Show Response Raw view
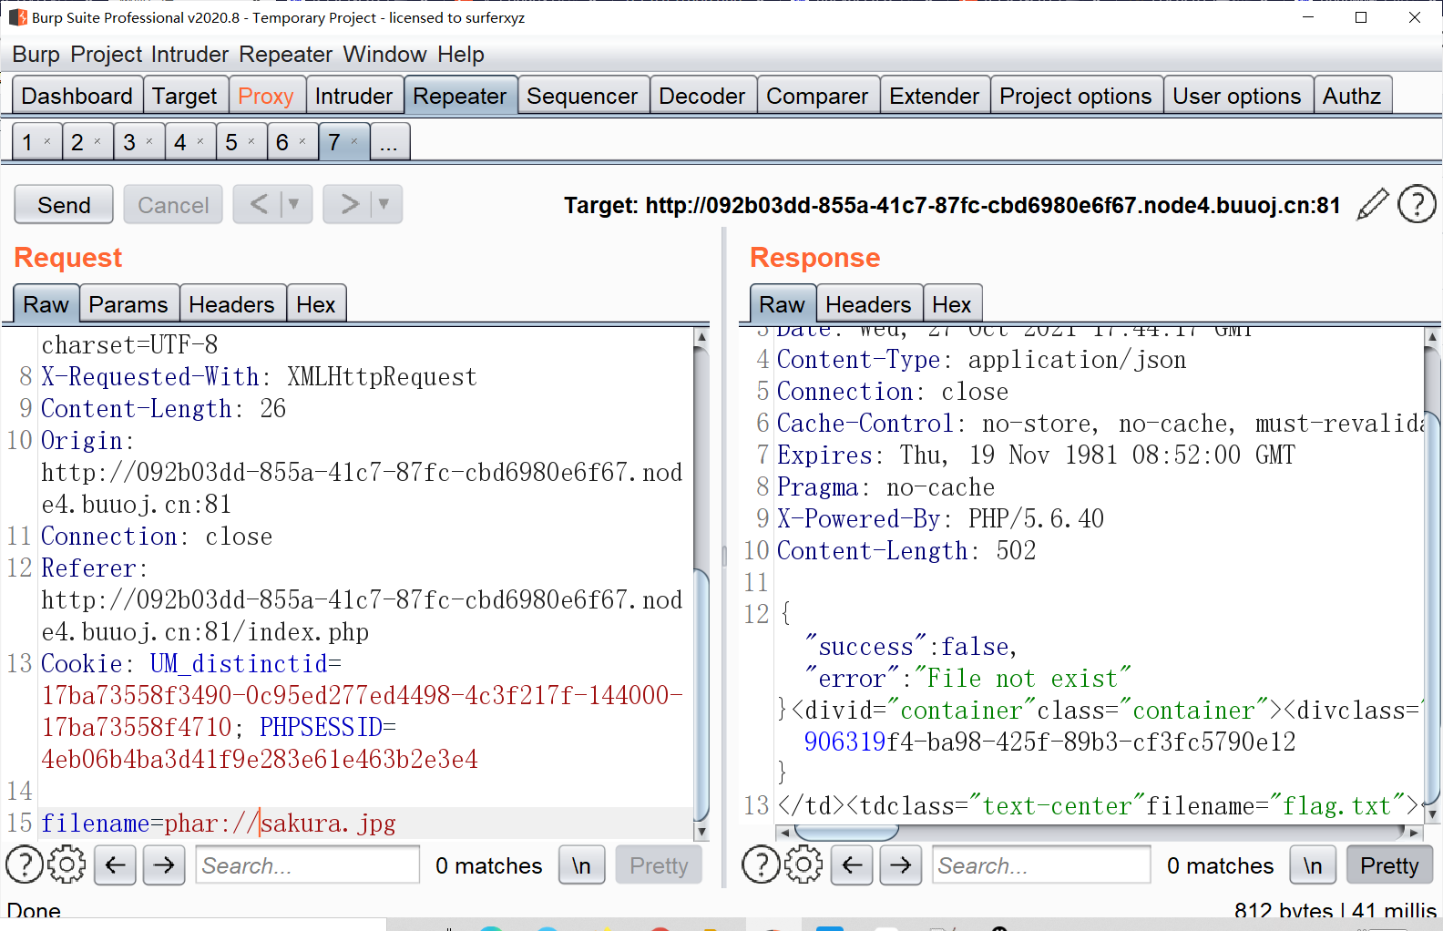 coord(782,304)
